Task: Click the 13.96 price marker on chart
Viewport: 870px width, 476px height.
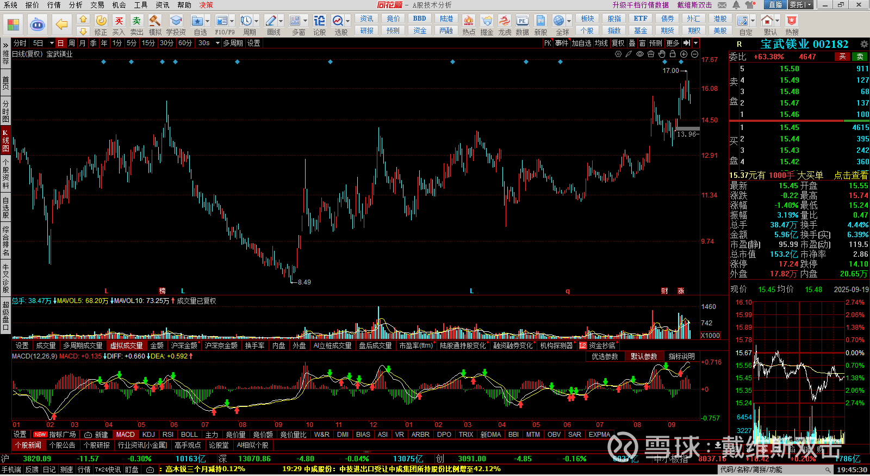Action: 687,134
